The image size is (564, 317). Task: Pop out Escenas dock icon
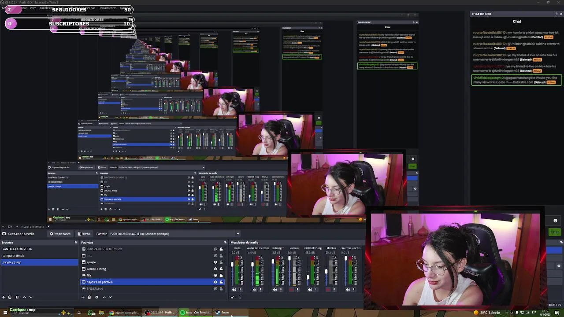(x=76, y=243)
